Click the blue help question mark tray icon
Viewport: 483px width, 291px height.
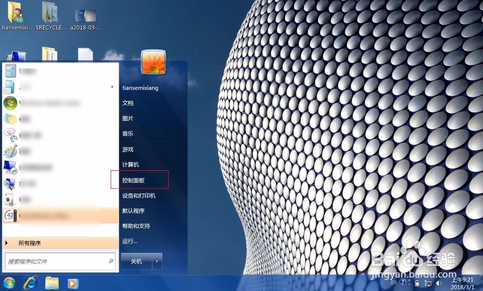pyautogui.click(x=403, y=282)
